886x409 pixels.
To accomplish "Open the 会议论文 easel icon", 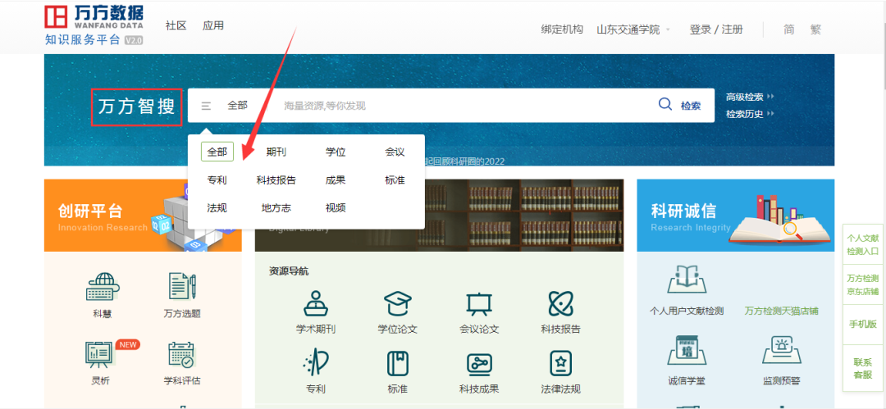I will [479, 304].
